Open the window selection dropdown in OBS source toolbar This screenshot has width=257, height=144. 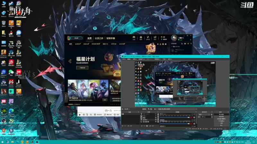(177, 109)
